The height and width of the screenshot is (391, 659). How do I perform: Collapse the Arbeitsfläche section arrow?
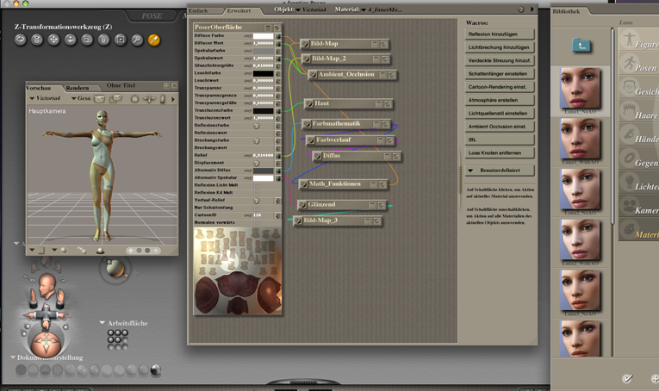pos(103,323)
